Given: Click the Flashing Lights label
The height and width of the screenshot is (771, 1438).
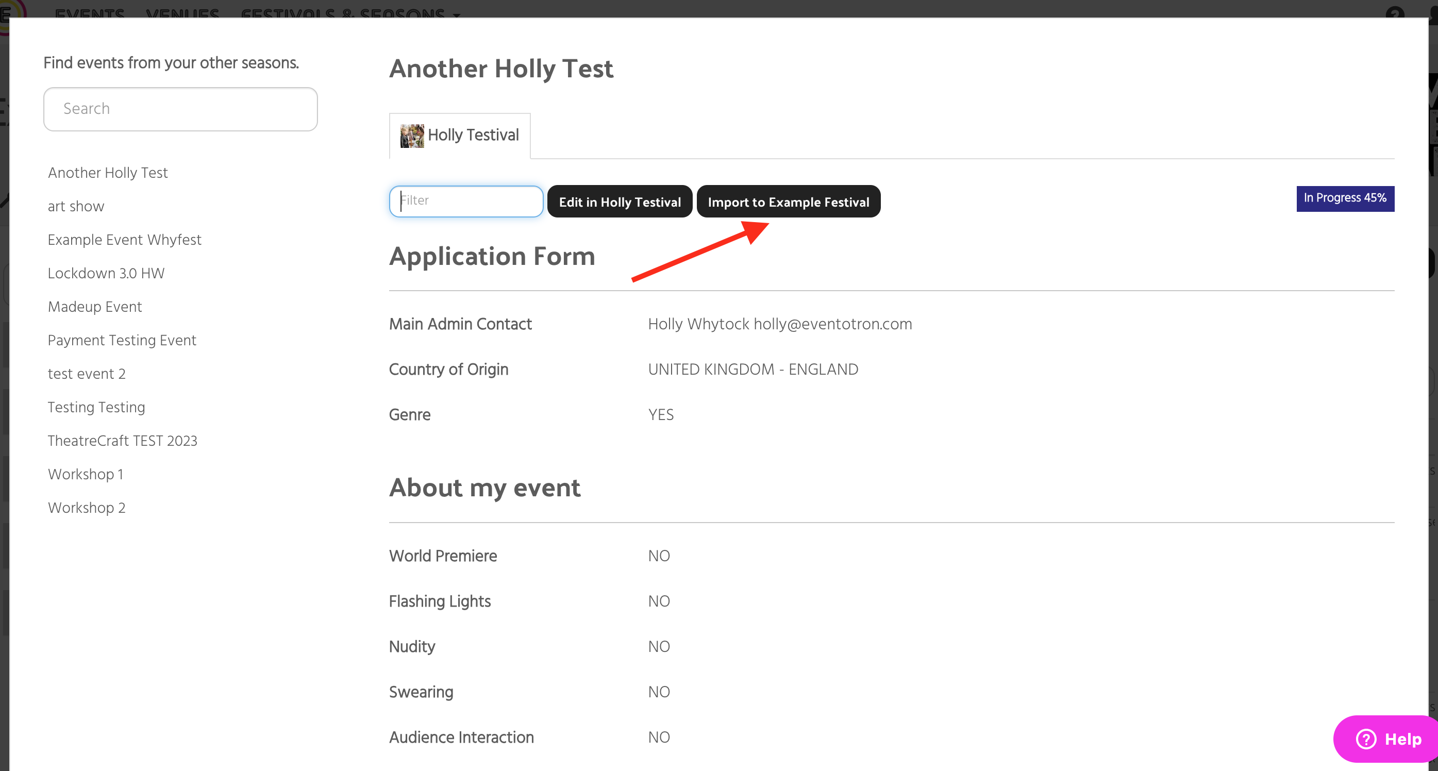Looking at the screenshot, I should click(440, 601).
